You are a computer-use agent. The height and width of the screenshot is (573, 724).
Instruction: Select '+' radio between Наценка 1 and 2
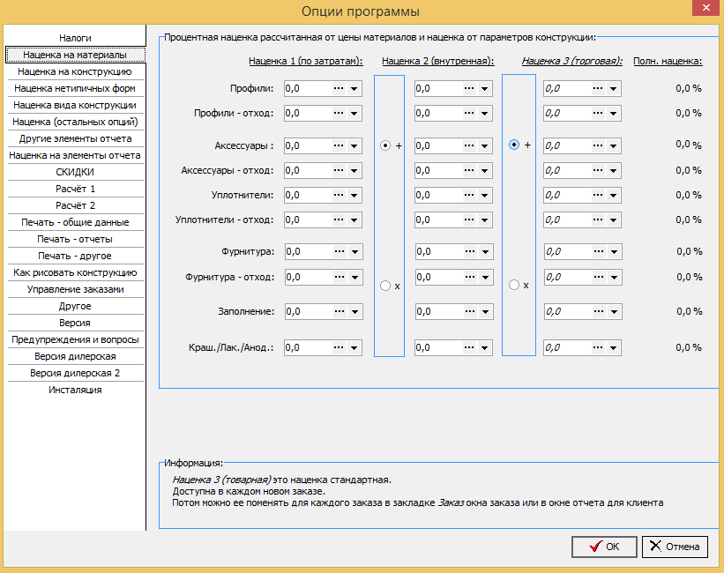tap(385, 145)
